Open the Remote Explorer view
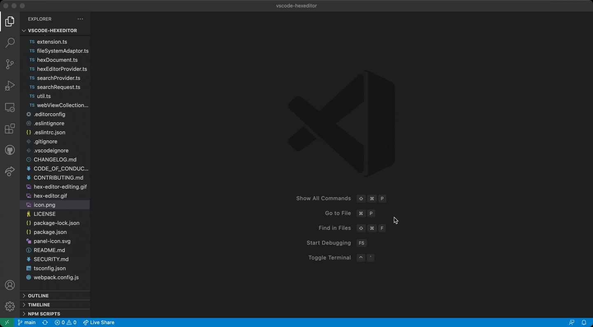The image size is (593, 327). 10,107
